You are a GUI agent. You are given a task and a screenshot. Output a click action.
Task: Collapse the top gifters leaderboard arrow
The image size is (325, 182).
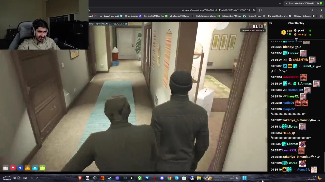(x=296, y=39)
